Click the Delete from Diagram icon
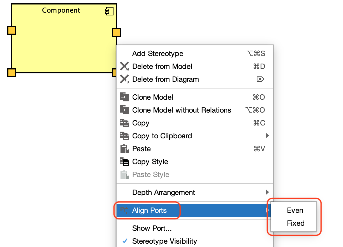Viewport: 343px width, 247px height. 124,79
